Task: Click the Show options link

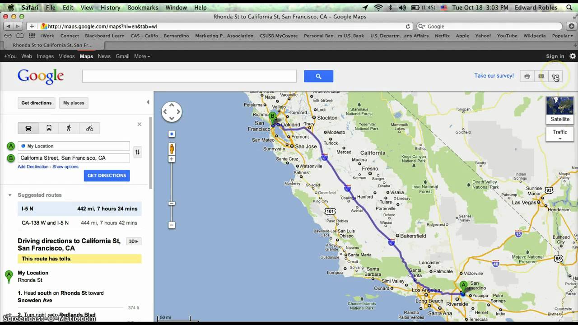Action: pyautogui.click(x=65, y=167)
